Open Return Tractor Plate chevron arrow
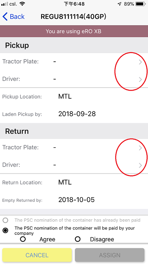The image size is (148, 265). (140, 148)
